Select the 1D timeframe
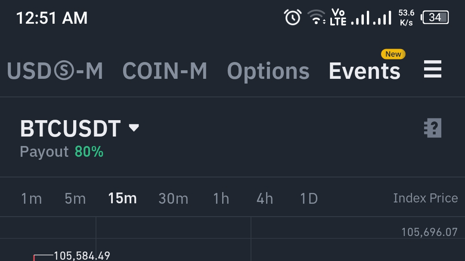The height and width of the screenshot is (261, 465). [x=308, y=198]
